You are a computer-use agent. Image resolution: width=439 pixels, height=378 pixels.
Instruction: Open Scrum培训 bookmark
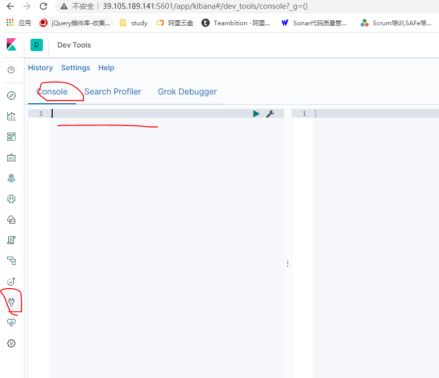click(396, 23)
